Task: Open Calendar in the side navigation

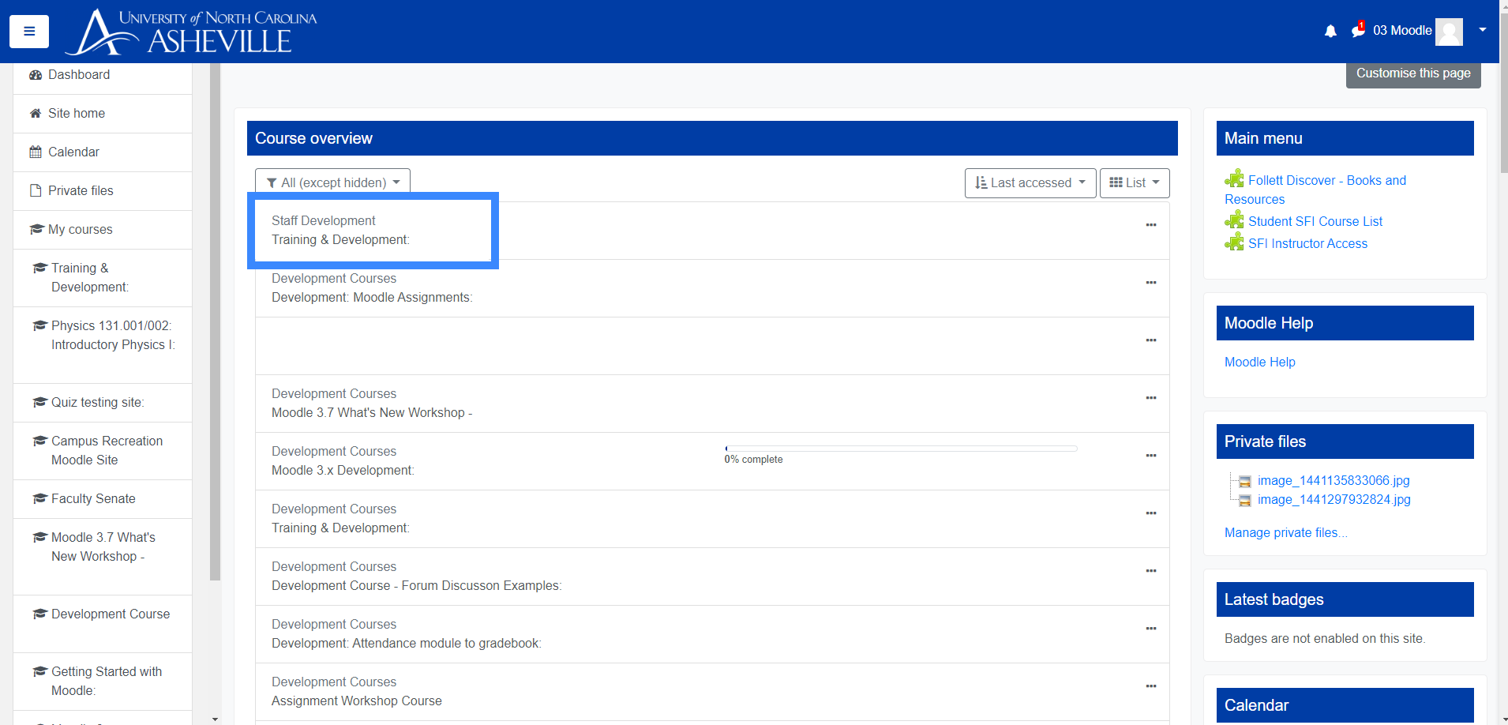Action: (x=73, y=152)
